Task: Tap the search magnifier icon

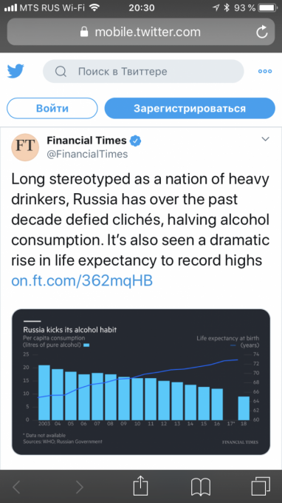Action: point(61,71)
